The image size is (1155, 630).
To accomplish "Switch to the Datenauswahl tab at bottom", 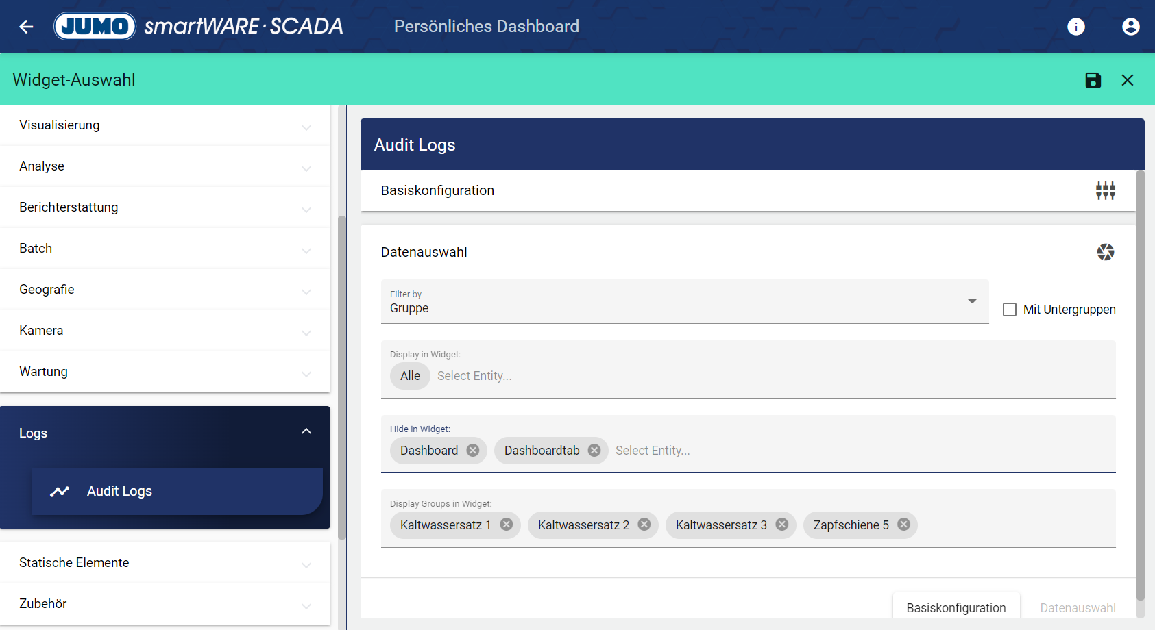I will (1078, 607).
